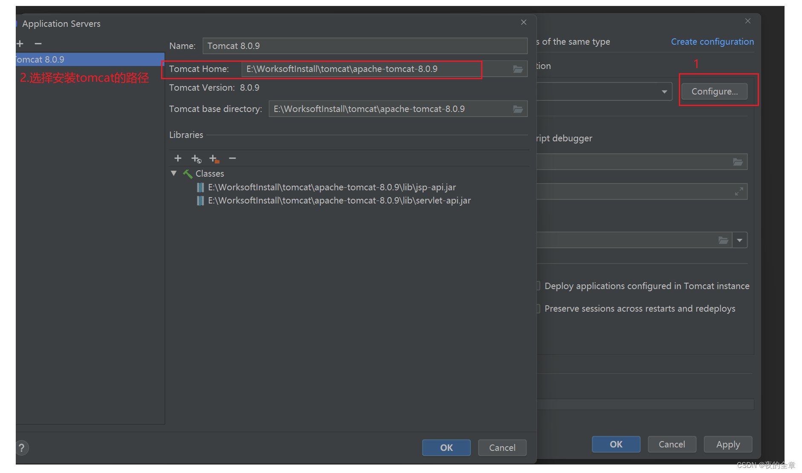Browse for Tomcat Home folder

[x=518, y=69]
